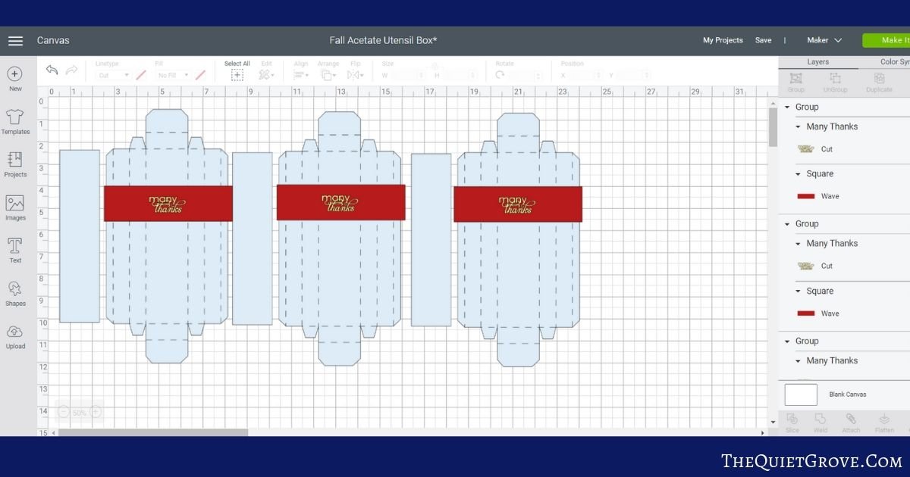The height and width of the screenshot is (477, 910).
Task: Click the Group layers icon
Action: 795,78
